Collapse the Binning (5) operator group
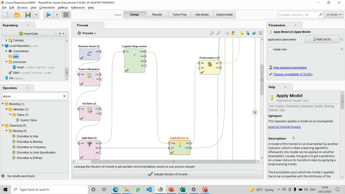The width and height of the screenshot is (345, 194). (6, 131)
